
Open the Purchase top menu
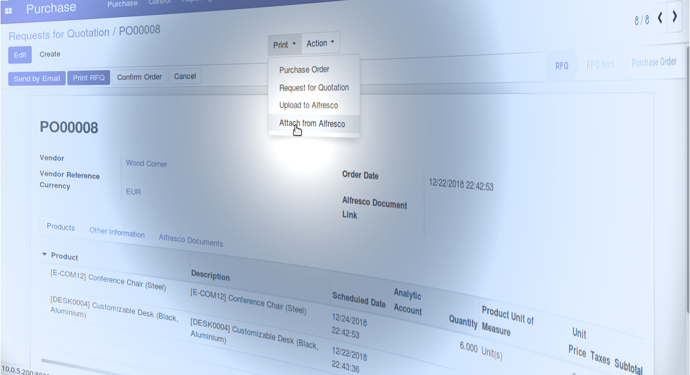[122, 4]
